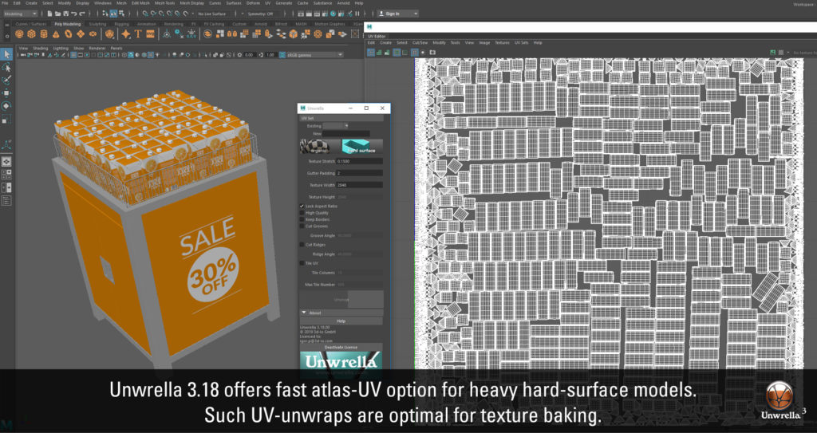Activate the Move tool in toolbox
The height and width of the screenshot is (433, 817).
(x=6, y=93)
